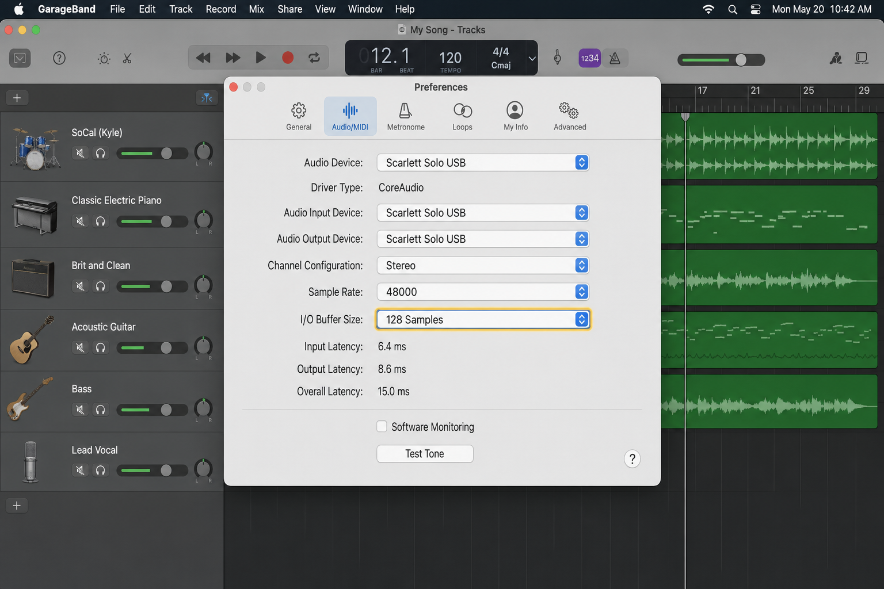Expand the LCD display mode chevron
The height and width of the screenshot is (589, 884).
[532, 58]
